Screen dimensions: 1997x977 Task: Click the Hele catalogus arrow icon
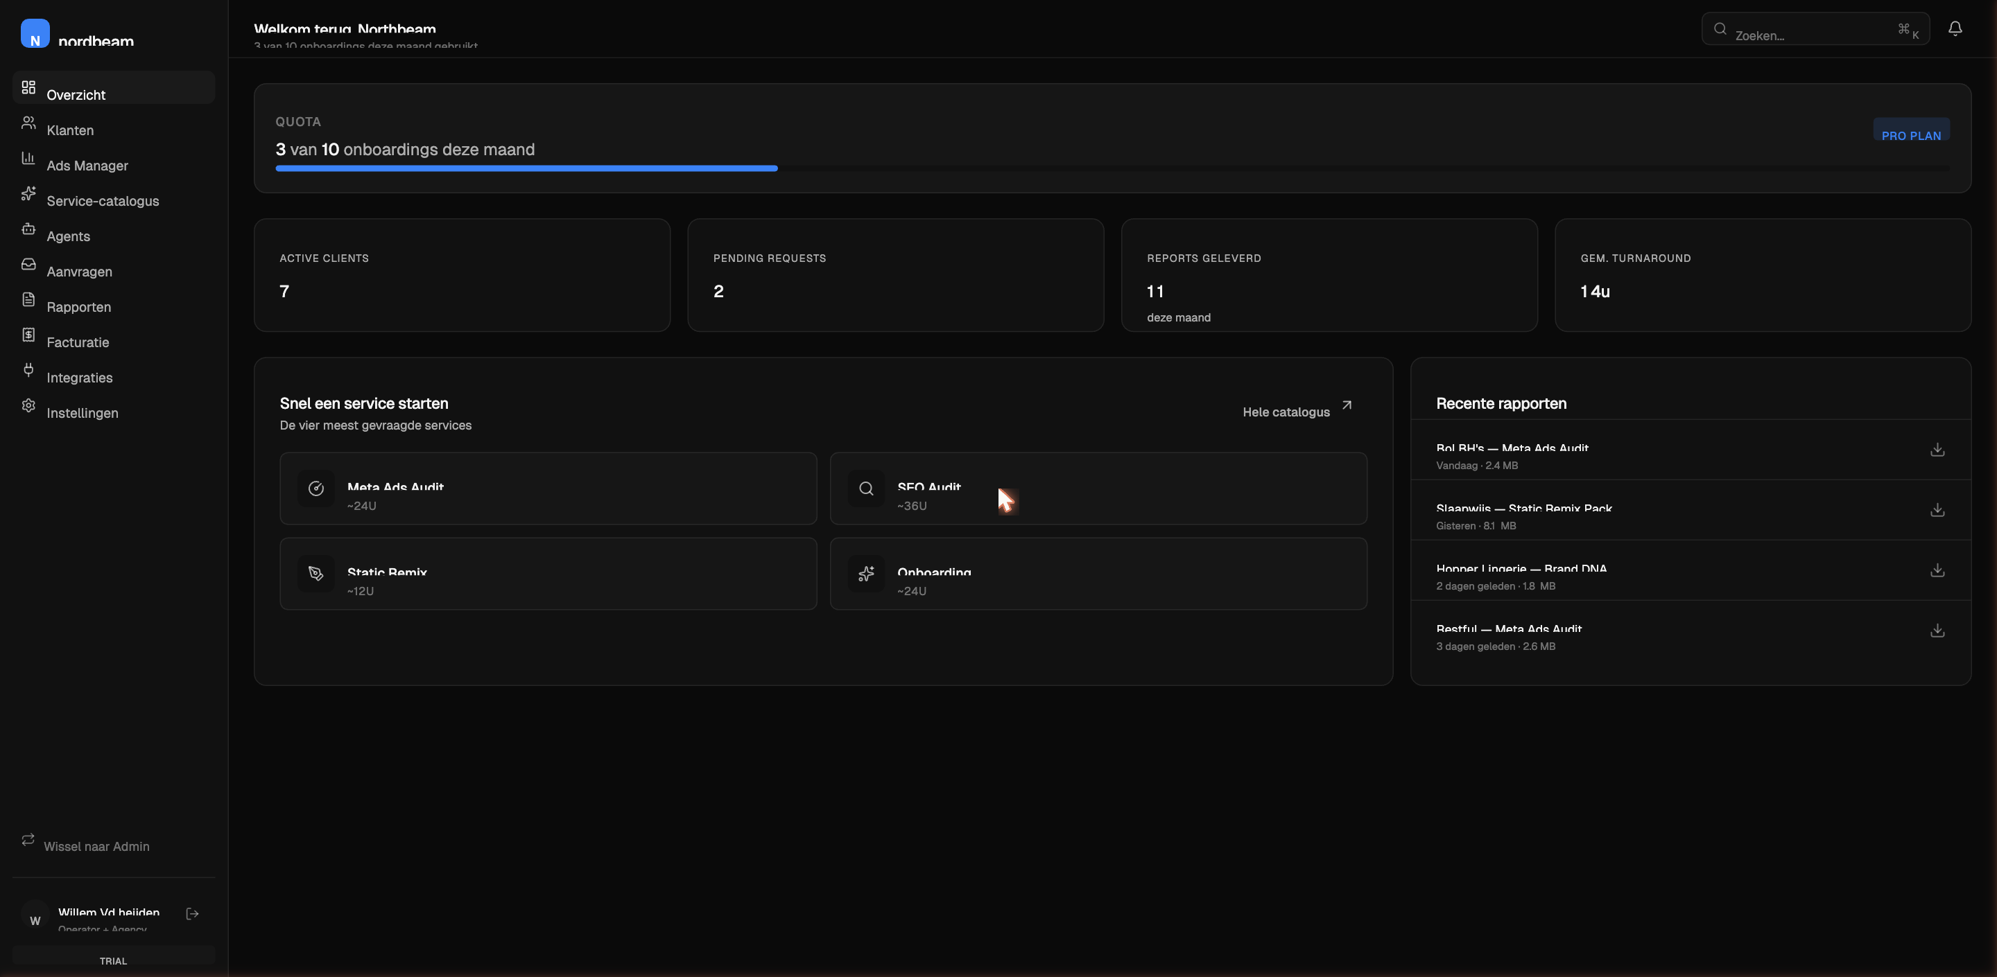(1347, 405)
